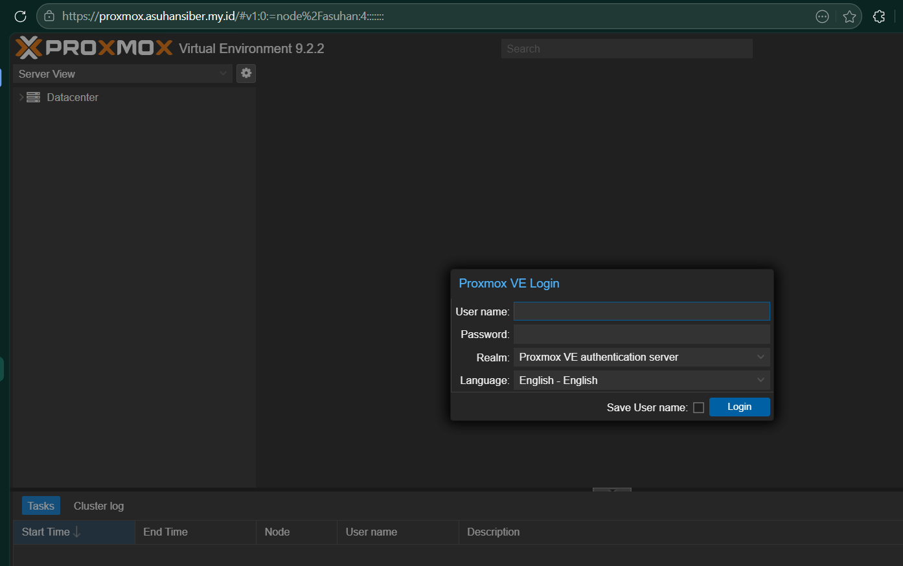Sort by Description column header
Viewport: 903px width, 566px height.
tap(680, 532)
